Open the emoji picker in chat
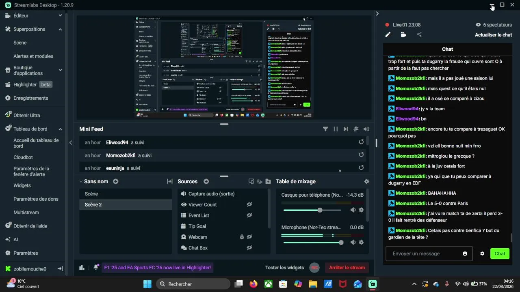This screenshot has height=292, width=520. click(x=465, y=253)
